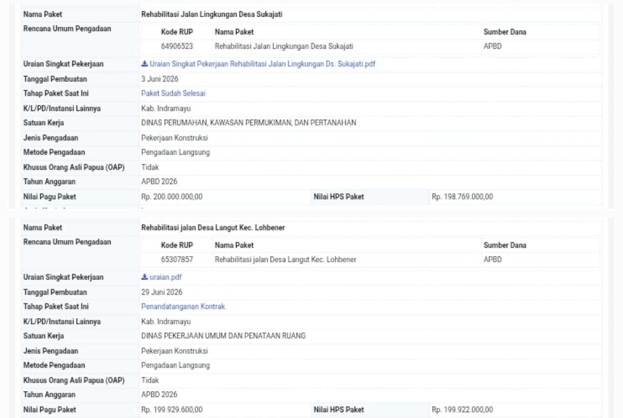
Task: Click Nama Paket column header in first RUP table
Action: [234, 32]
